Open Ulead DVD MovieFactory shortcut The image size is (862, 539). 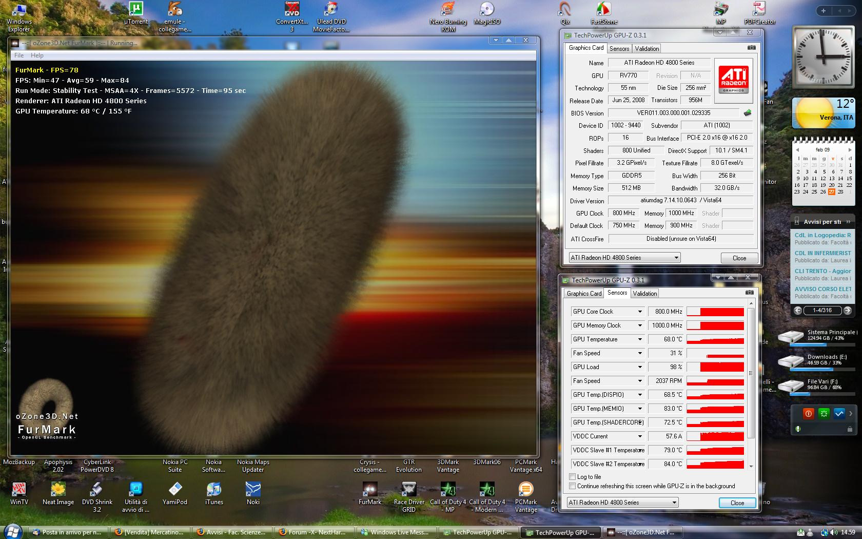(x=331, y=16)
